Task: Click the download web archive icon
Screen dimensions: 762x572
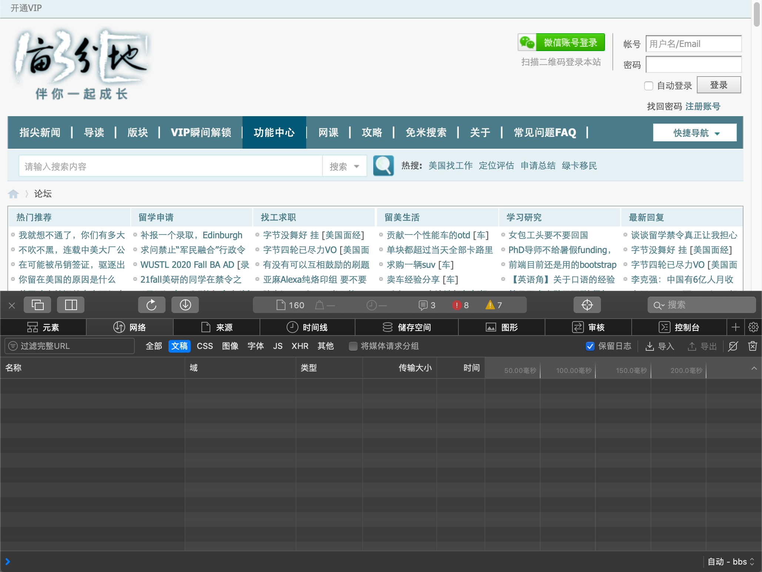Action: click(185, 305)
